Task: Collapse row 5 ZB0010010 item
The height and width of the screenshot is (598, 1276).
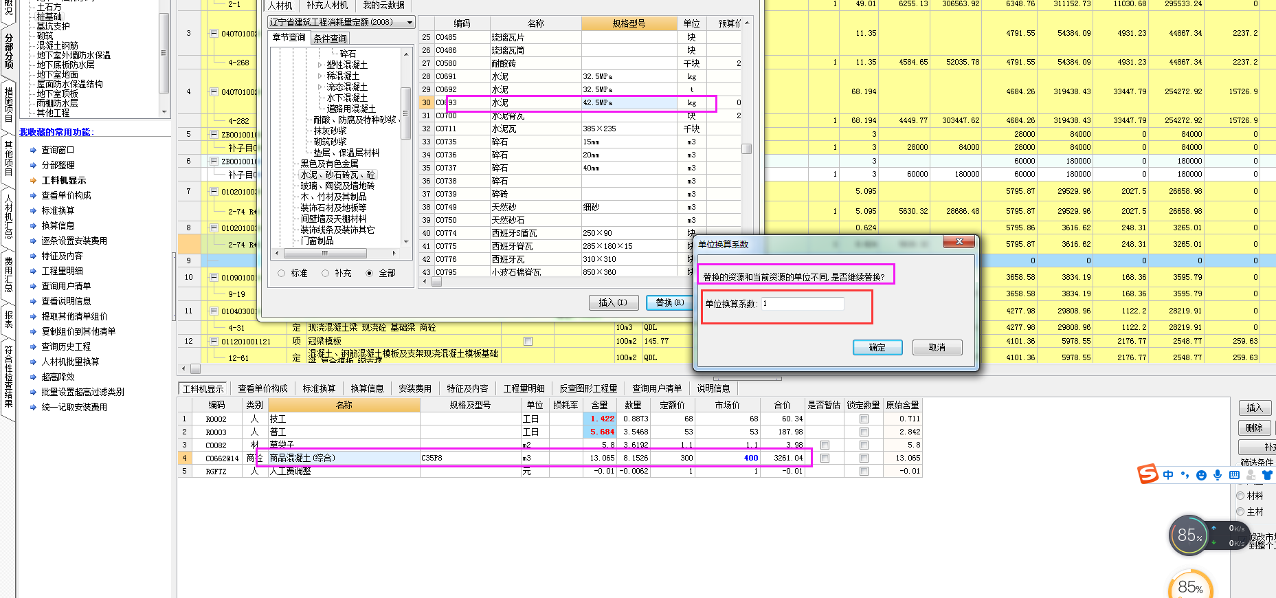Action: click(214, 135)
